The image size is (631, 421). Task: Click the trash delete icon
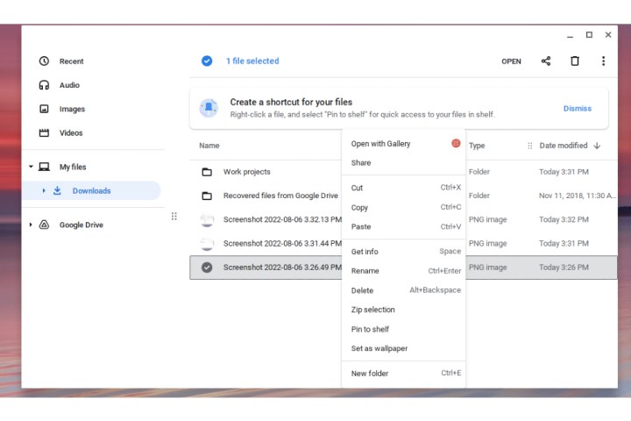click(575, 61)
